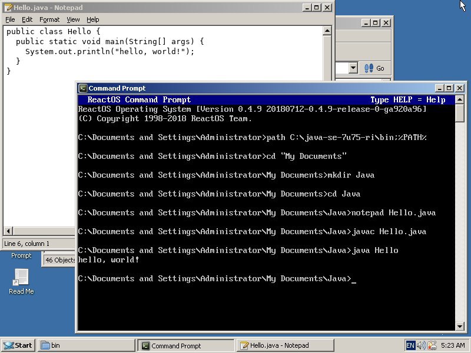
Task: Open the volume tray icon
Action: [x=421, y=345]
